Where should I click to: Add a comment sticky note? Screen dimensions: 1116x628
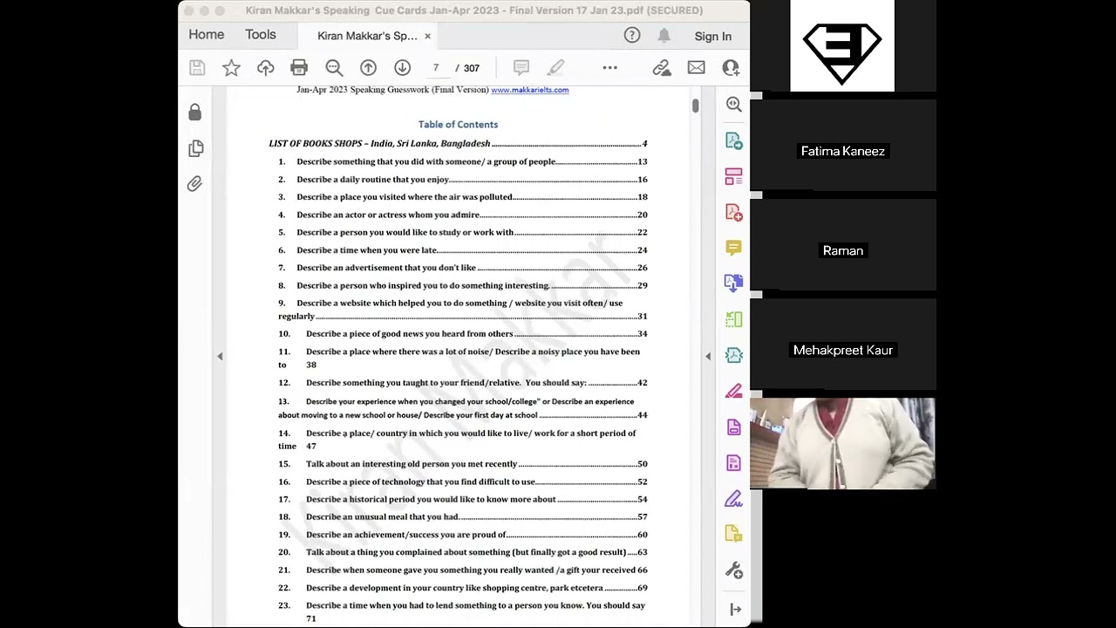click(521, 68)
